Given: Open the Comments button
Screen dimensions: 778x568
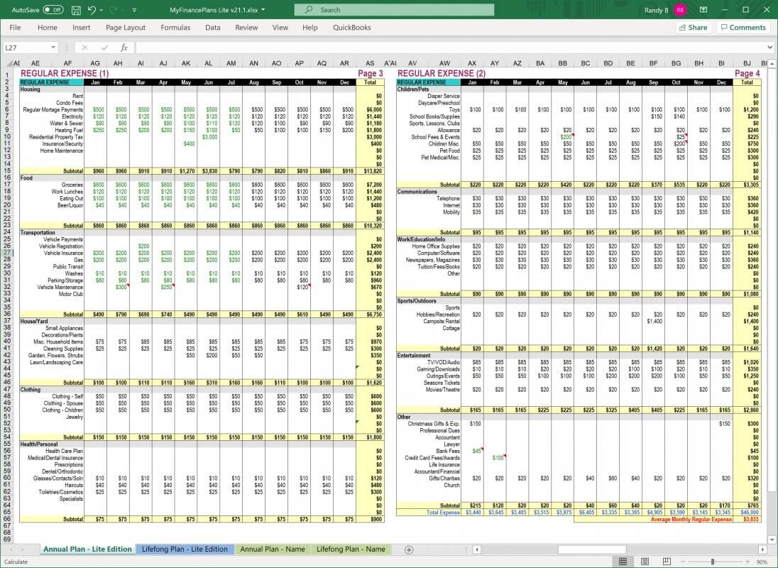Looking at the screenshot, I should tap(743, 27).
